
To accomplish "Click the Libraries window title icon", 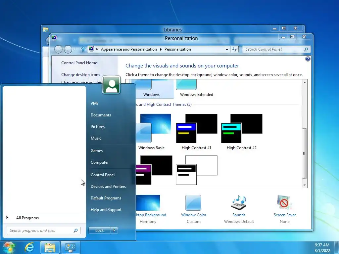I will [45, 29].
